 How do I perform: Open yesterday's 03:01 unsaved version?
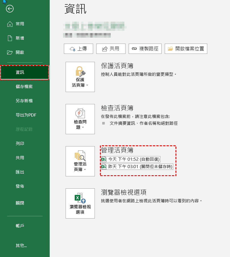pos(137,167)
